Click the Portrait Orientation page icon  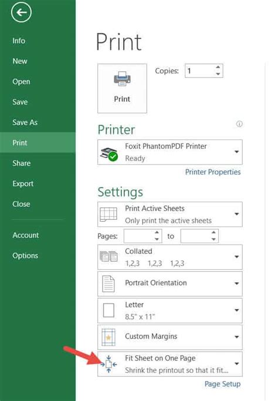(109, 283)
